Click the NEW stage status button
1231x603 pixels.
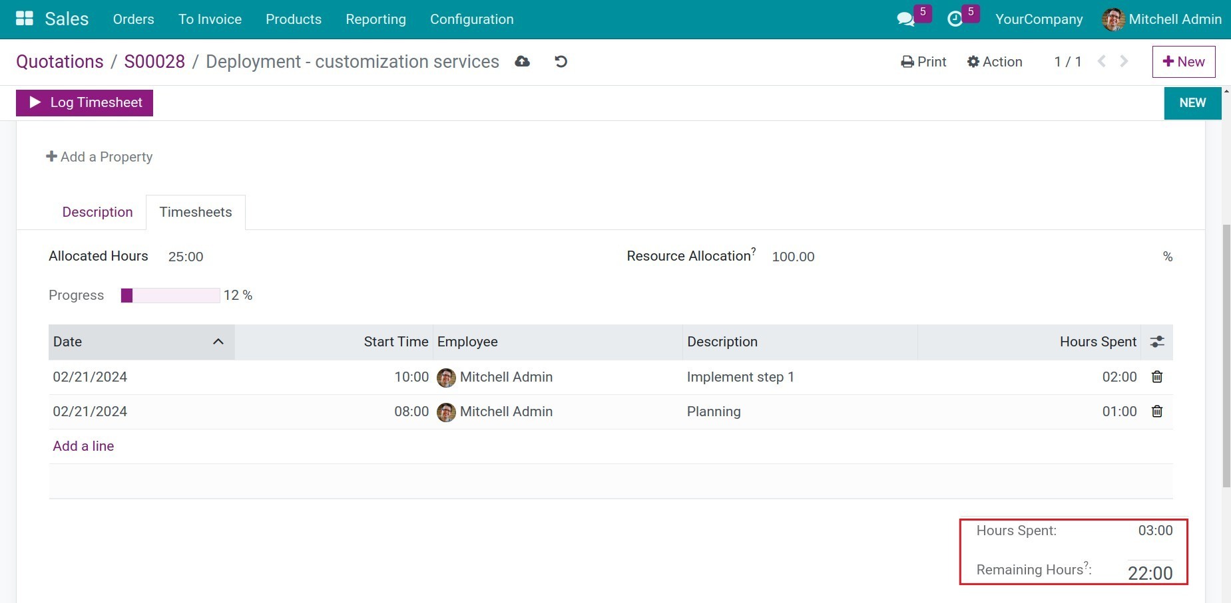tap(1192, 103)
